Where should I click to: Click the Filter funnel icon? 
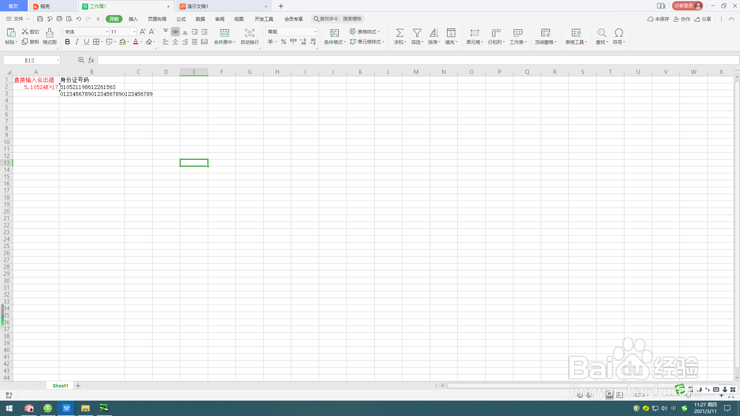click(417, 33)
